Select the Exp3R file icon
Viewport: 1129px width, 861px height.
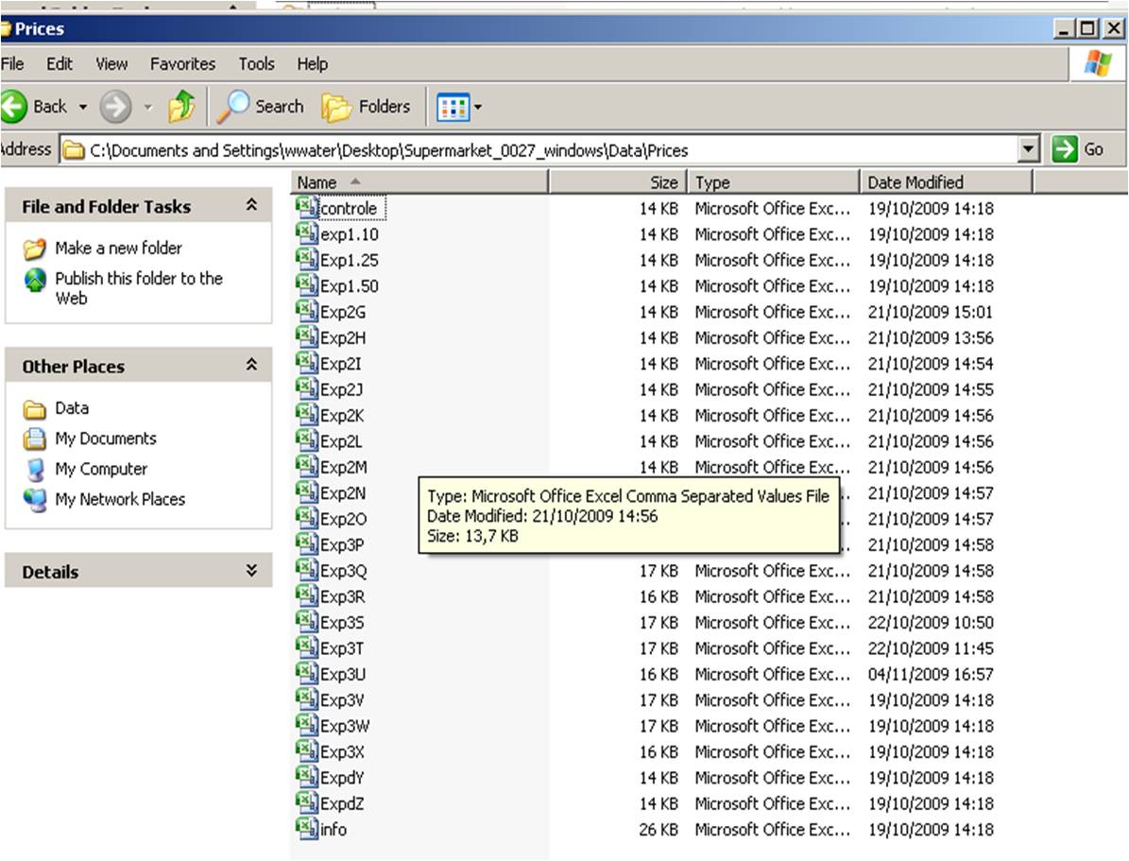click(x=307, y=596)
